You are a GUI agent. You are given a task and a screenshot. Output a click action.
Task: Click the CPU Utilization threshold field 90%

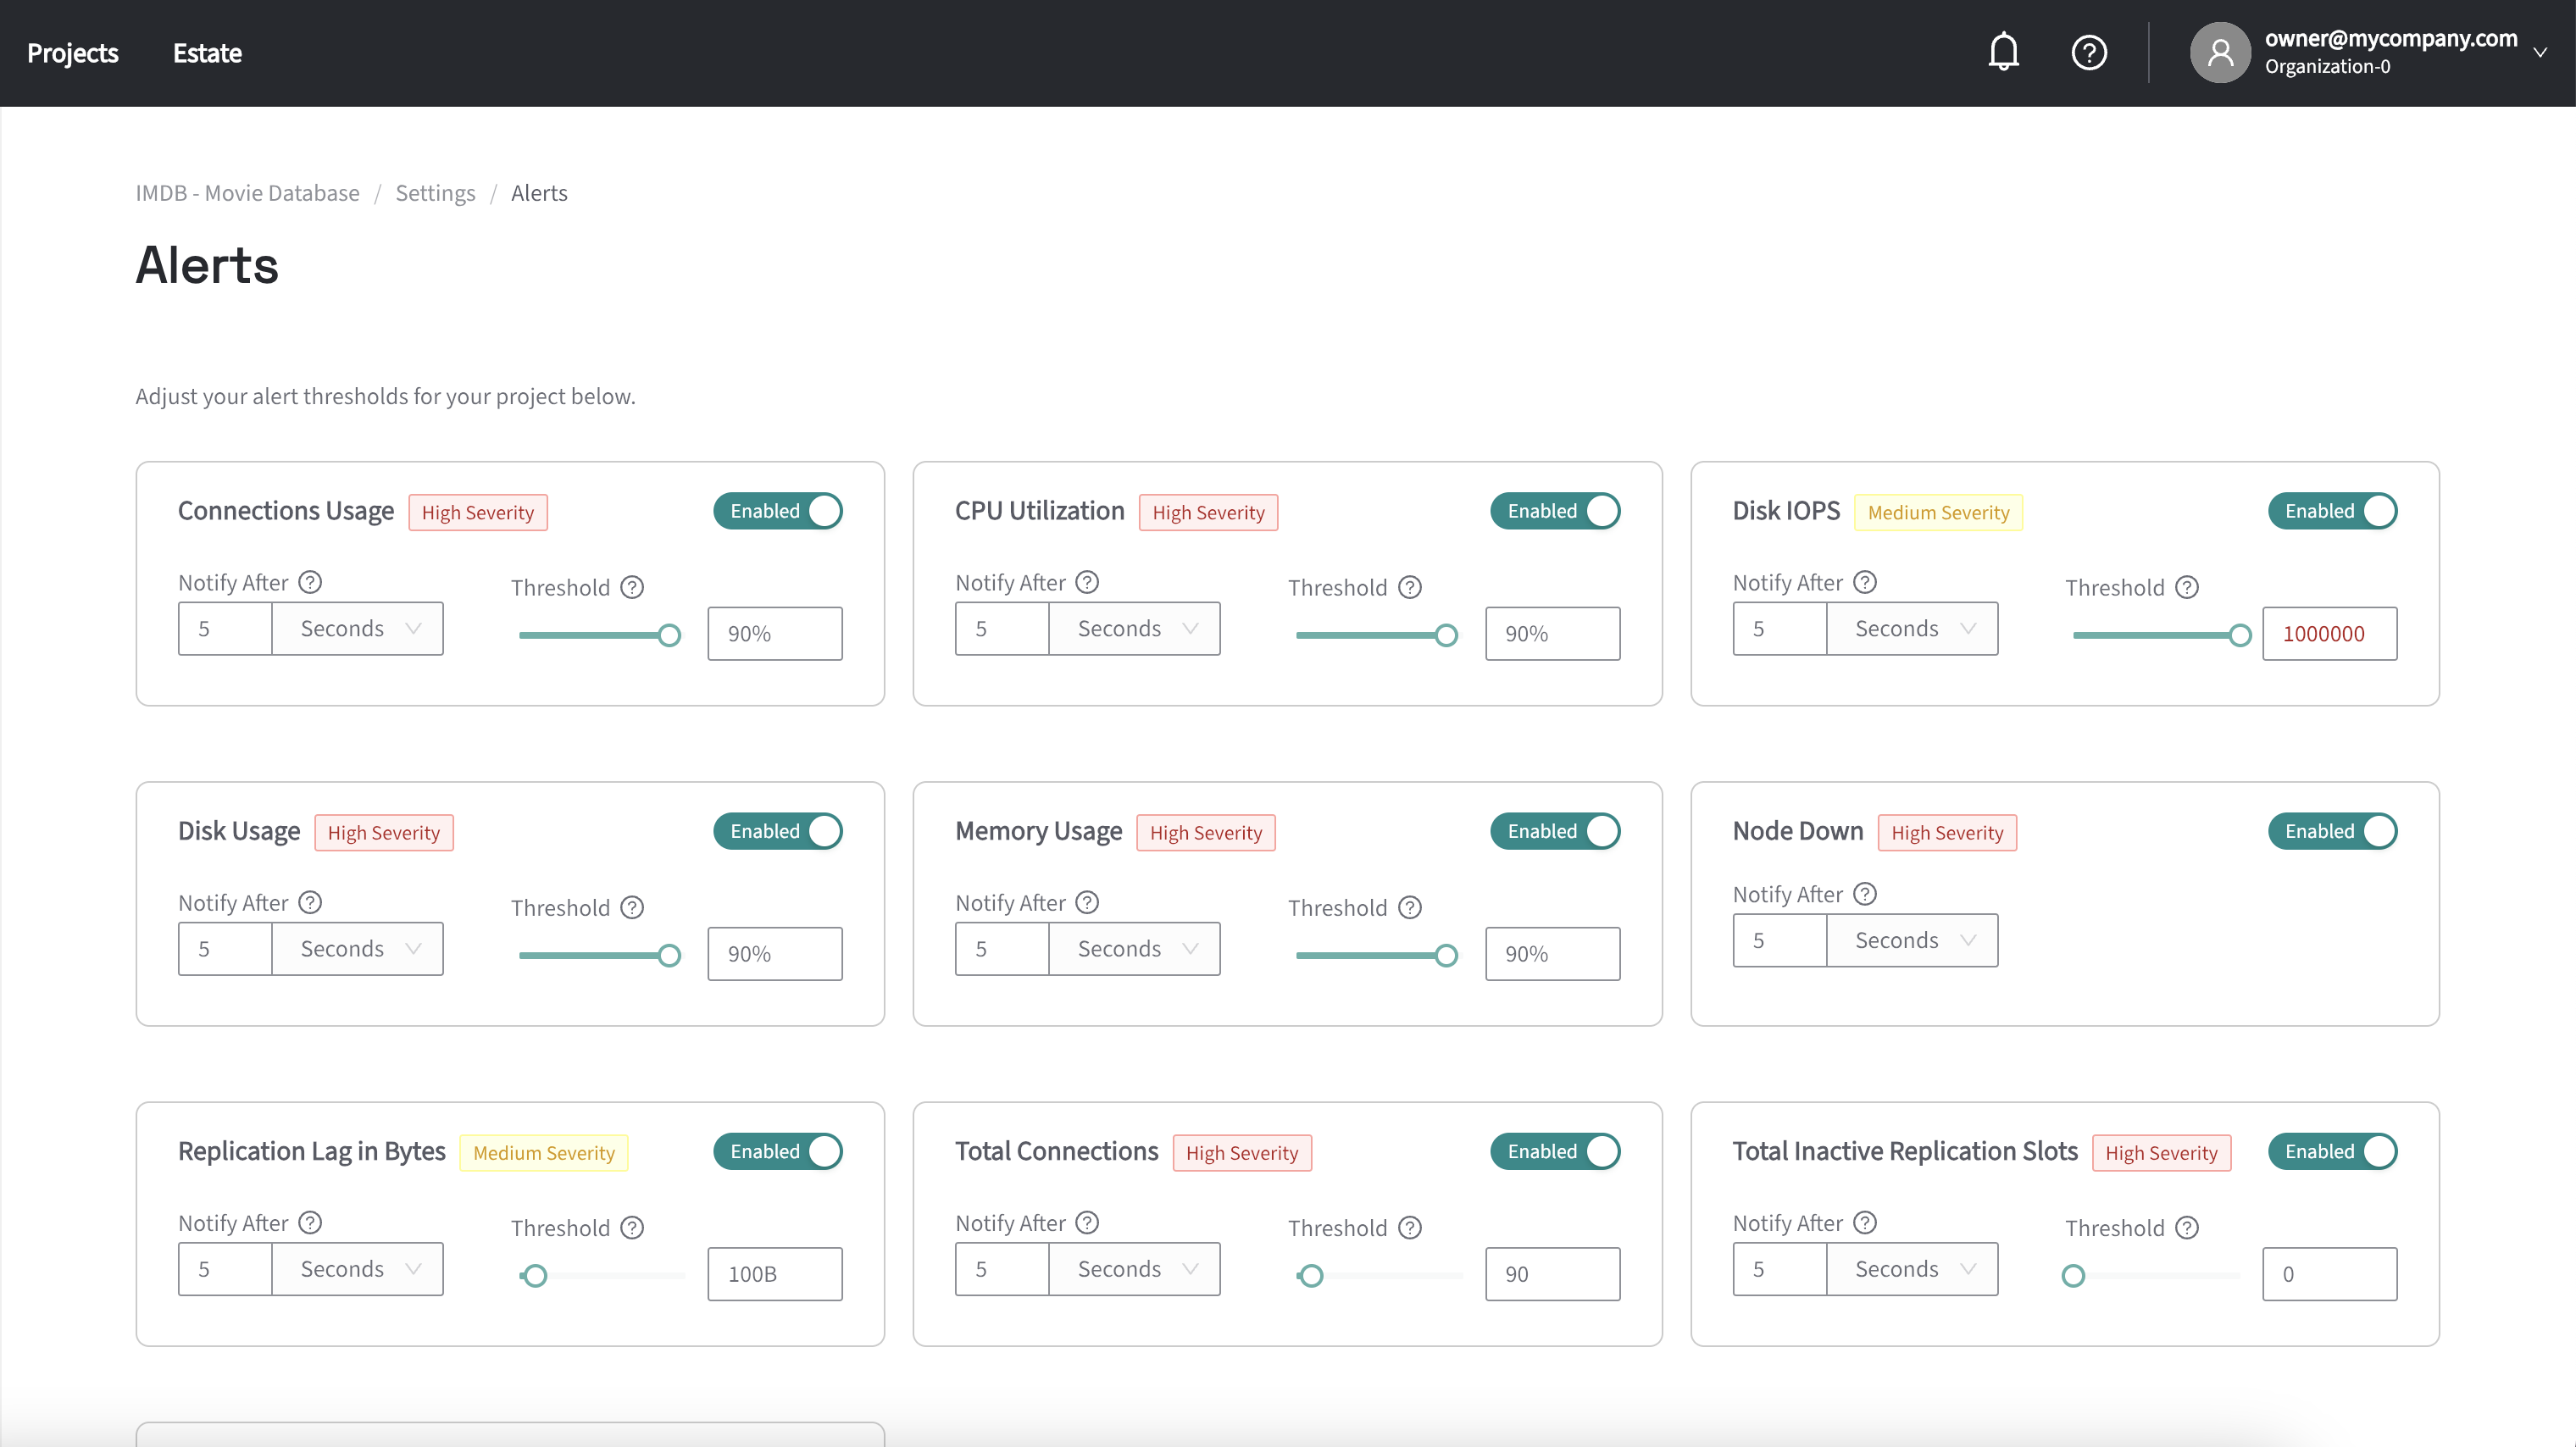click(x=1553, y=633)
